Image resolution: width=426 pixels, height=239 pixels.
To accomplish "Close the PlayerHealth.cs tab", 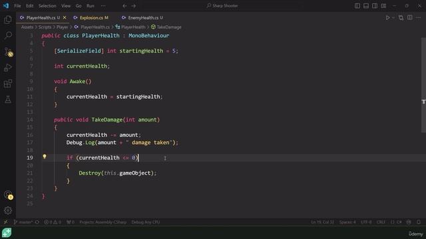I will (65, 18).
